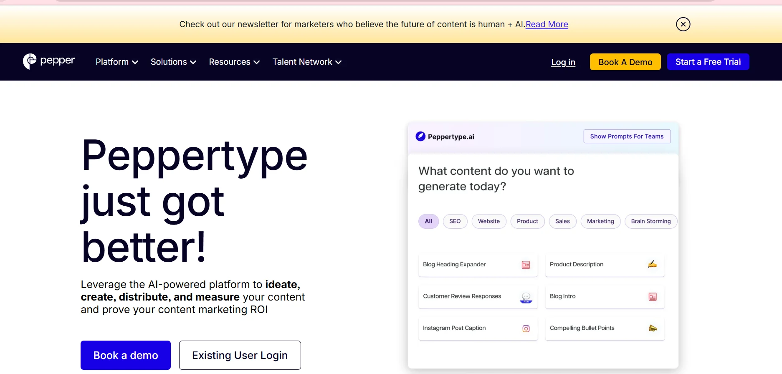The image size is (782, 374).
Task: Click the yellow Book A Demo button
Action: pos(625,62)
